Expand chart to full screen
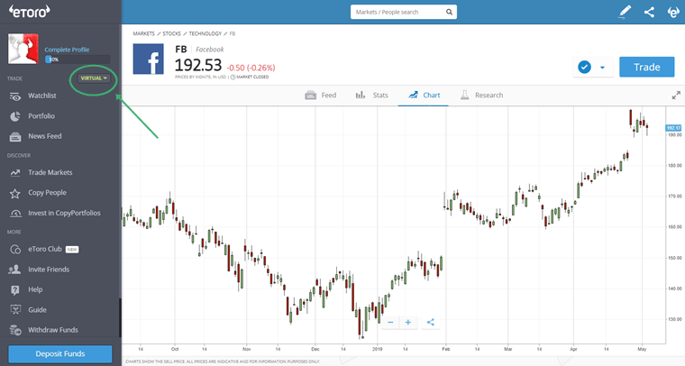Viewport: 685px width, 366px height. click(x=676, y=96)
